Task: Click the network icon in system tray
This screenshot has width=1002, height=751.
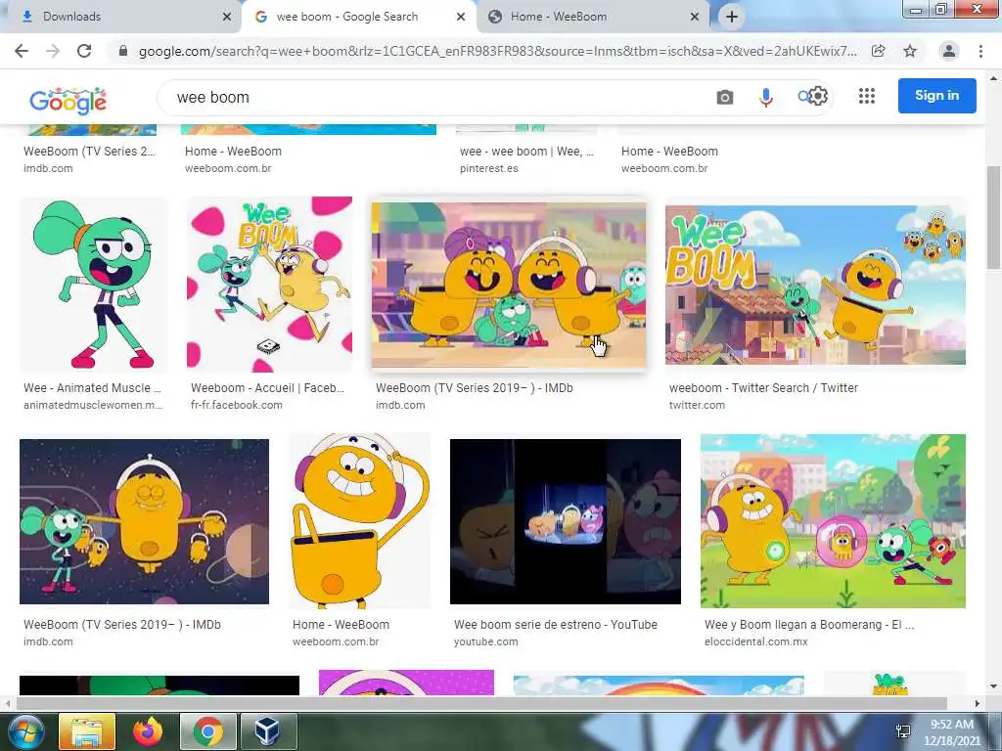Action: 903,731
